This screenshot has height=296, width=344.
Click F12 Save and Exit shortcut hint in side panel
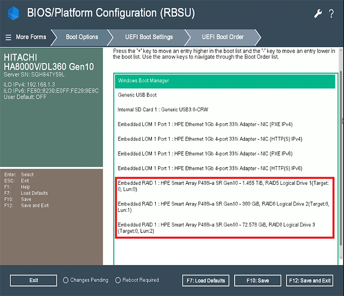[x=27, y=205]
